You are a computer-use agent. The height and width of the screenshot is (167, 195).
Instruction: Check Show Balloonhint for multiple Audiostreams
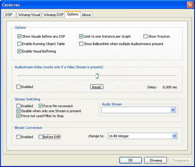point(81,44)
